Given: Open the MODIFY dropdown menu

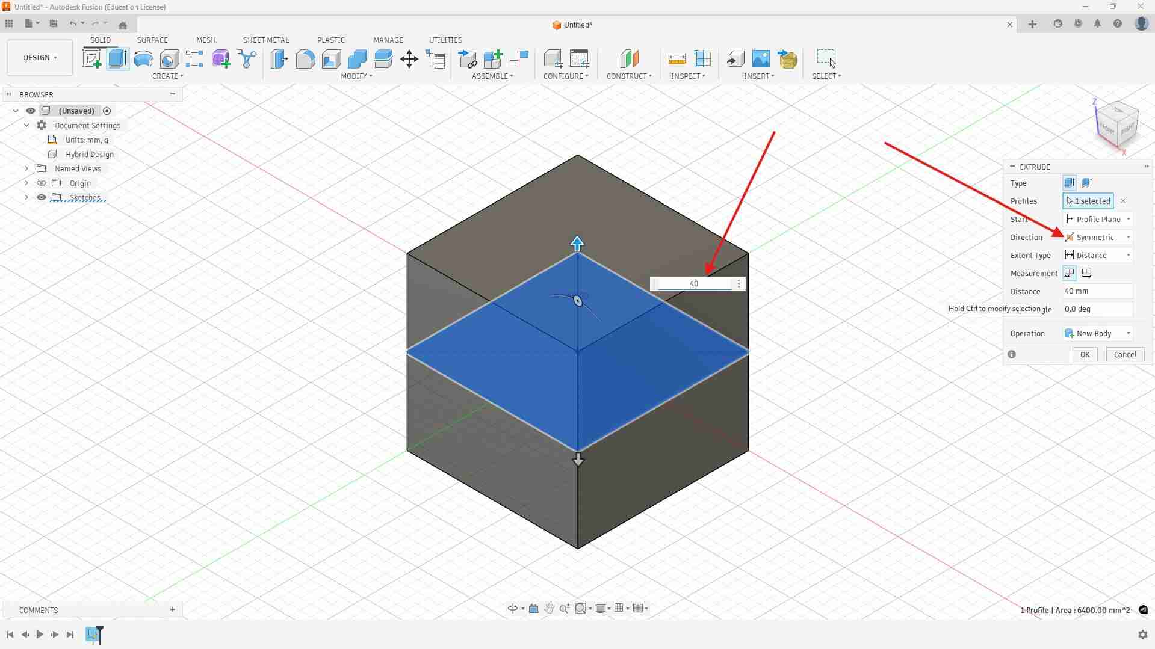Looking at the screenshot, I should point(356,76).
